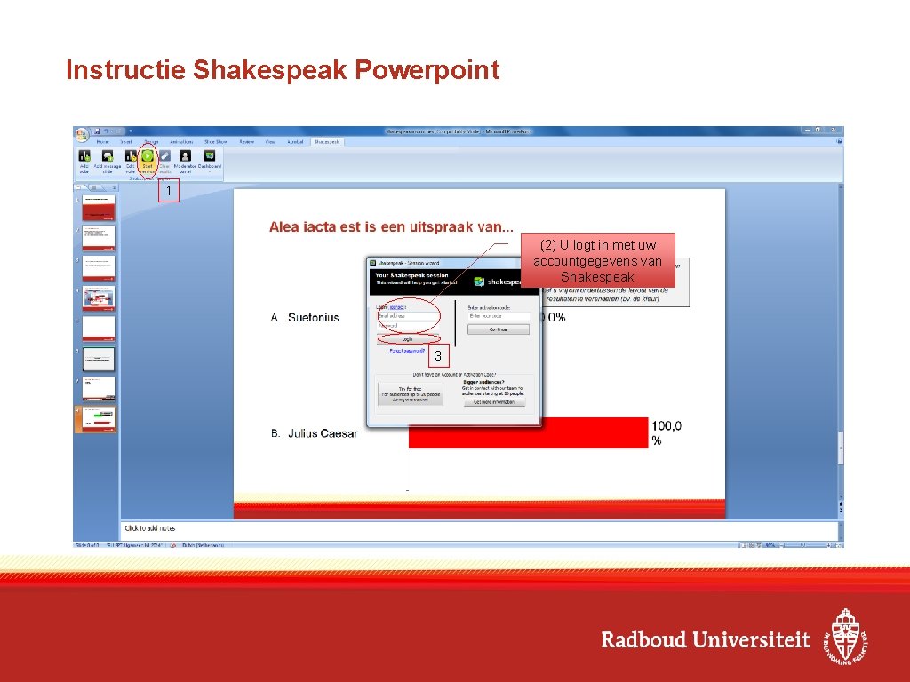The width and height of the screenshot is (910, 682).
Task: Click the activation code input field
Action: tap(499, 316)
